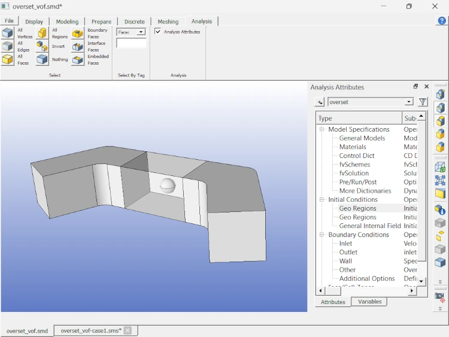Viewport: 449px width, 337px height.
Task: Open the overset case dropdown
Action: point(409,102)
